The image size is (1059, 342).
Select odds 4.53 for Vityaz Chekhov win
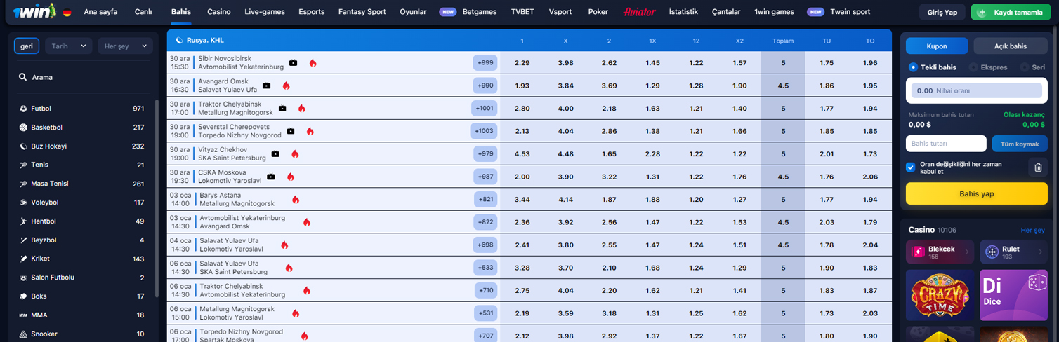pos(522,154)
